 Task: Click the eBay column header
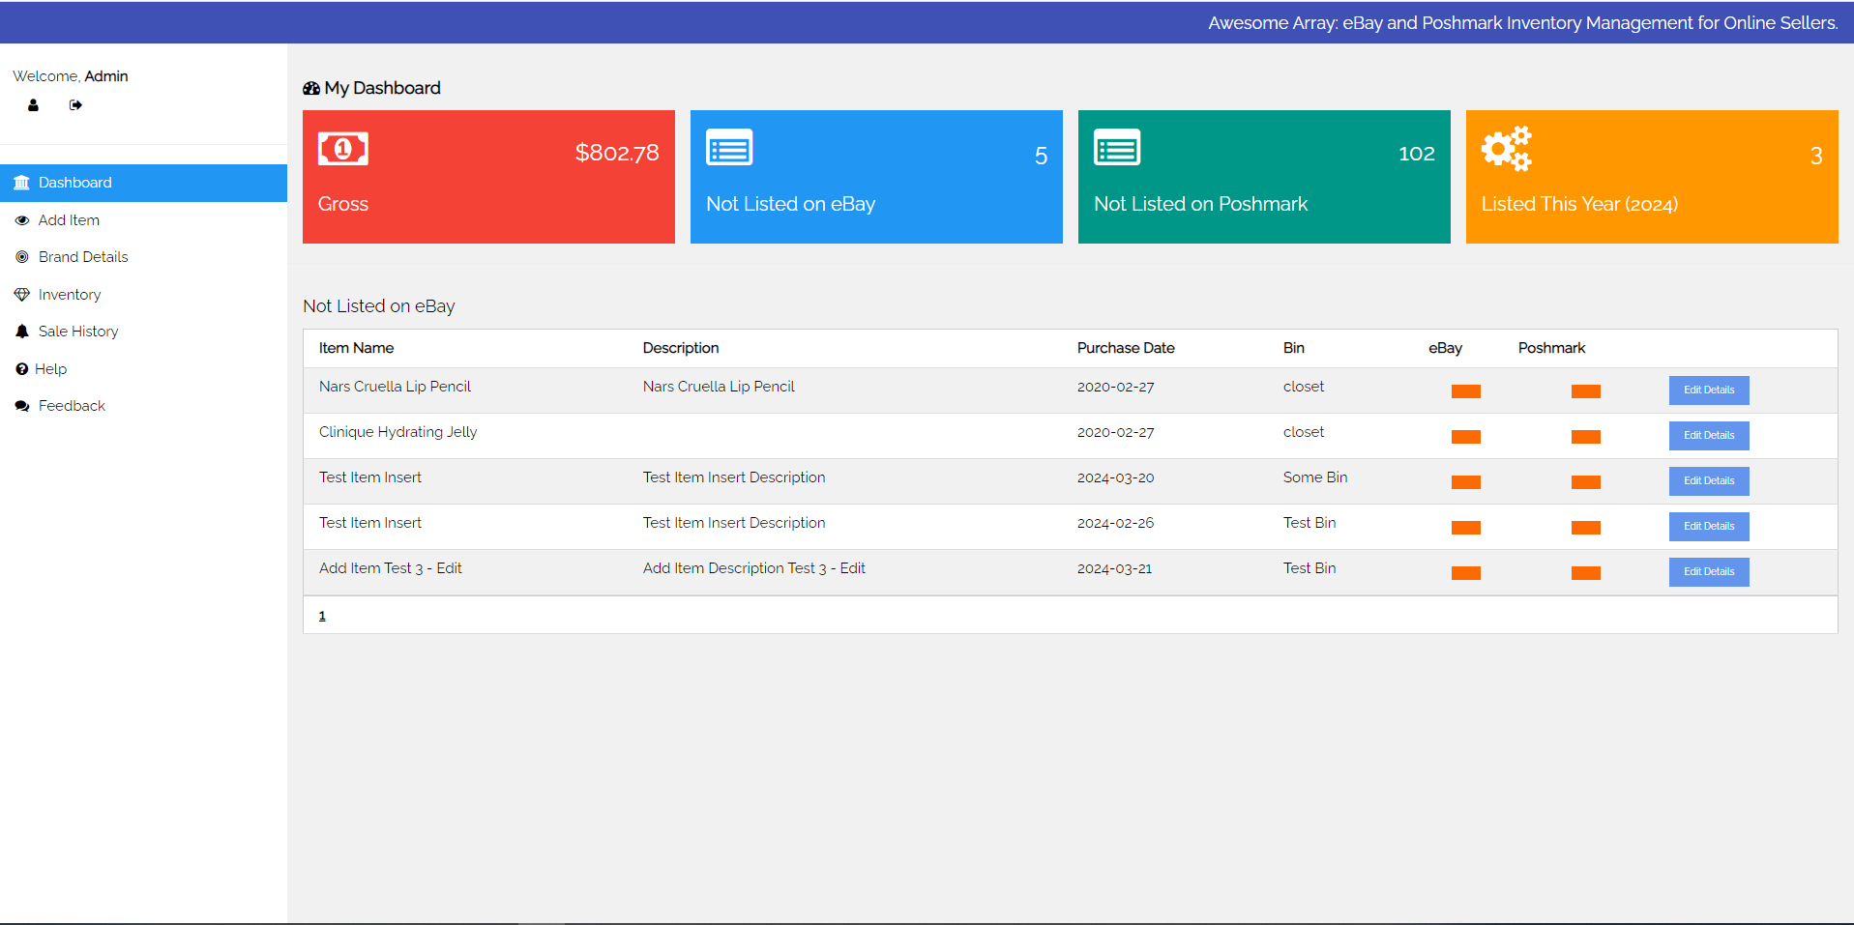coord(1445,348)
